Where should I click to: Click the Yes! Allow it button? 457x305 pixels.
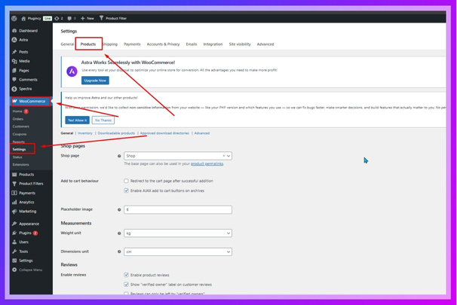pyautogui.click(x=77, y=120)
